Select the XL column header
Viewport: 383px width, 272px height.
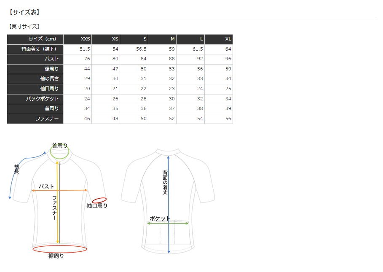click(219, 39)
